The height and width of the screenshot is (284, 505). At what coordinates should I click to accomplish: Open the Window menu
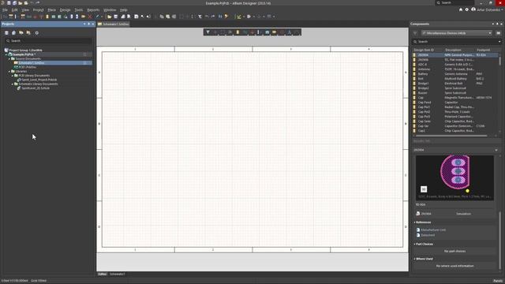click(110, 10)
